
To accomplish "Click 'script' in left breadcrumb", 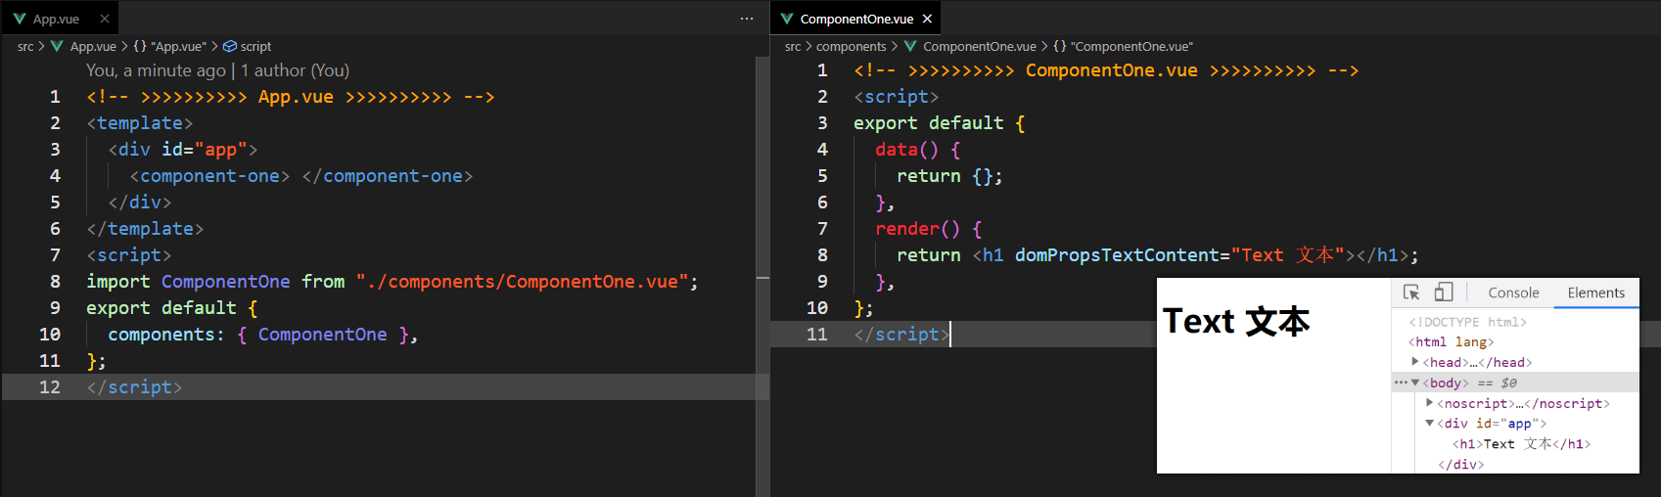I will 255,46.
